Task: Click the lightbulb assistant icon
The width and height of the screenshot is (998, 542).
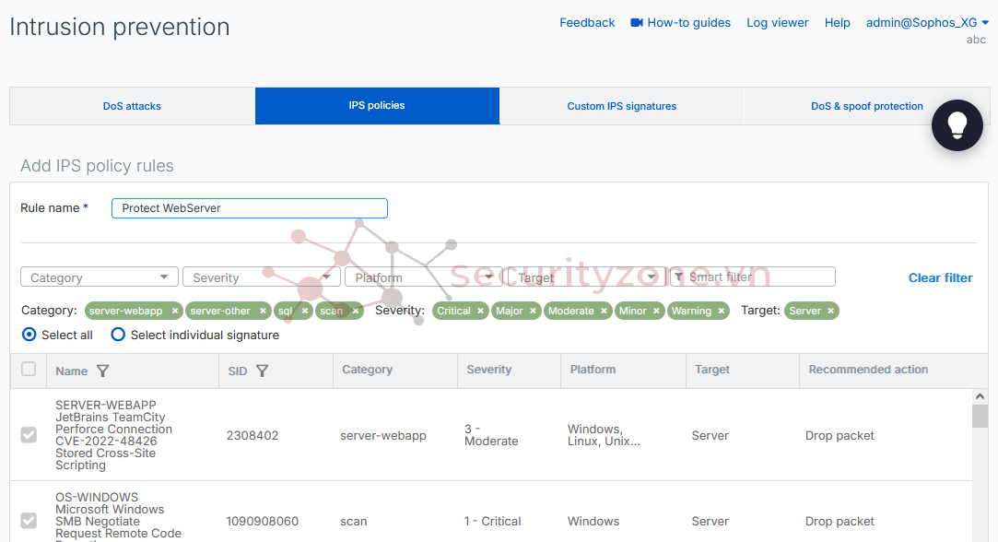Action: (x=957, y=124)
